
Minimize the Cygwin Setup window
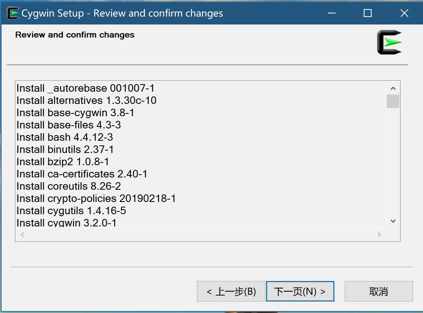tap(331, 13)
